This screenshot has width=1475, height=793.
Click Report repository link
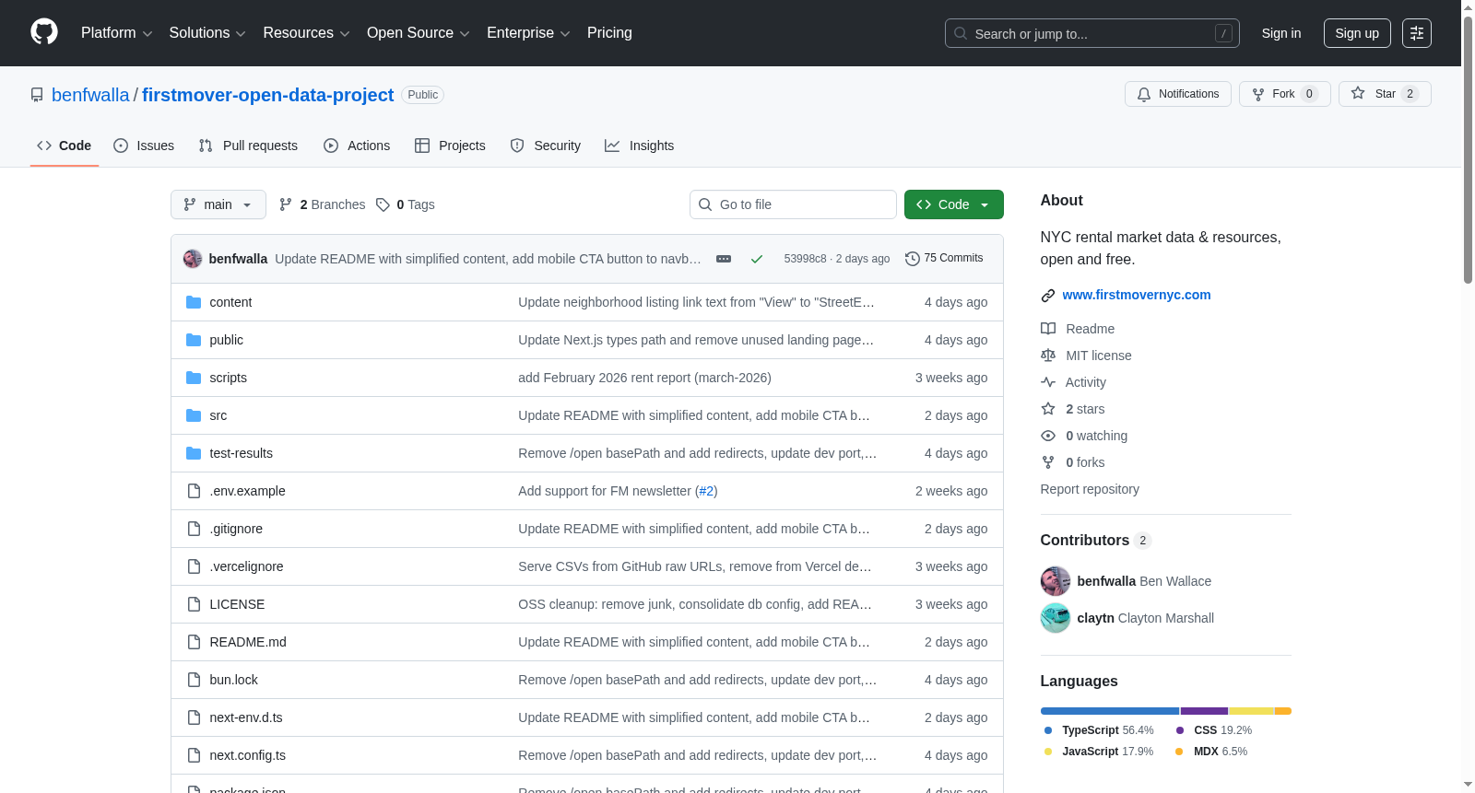1090,489
